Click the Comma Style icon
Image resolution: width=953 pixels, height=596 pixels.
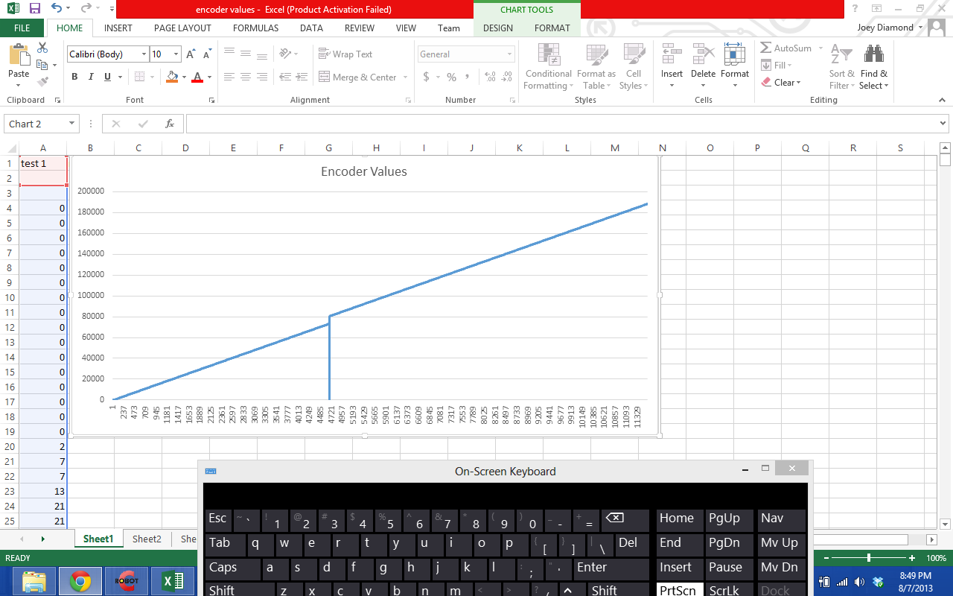tap(467, 77)
